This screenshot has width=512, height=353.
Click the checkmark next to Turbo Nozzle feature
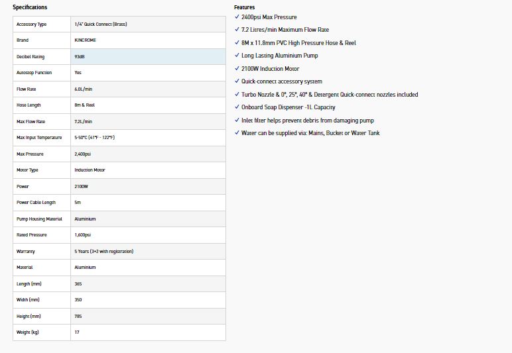[237, 94]
